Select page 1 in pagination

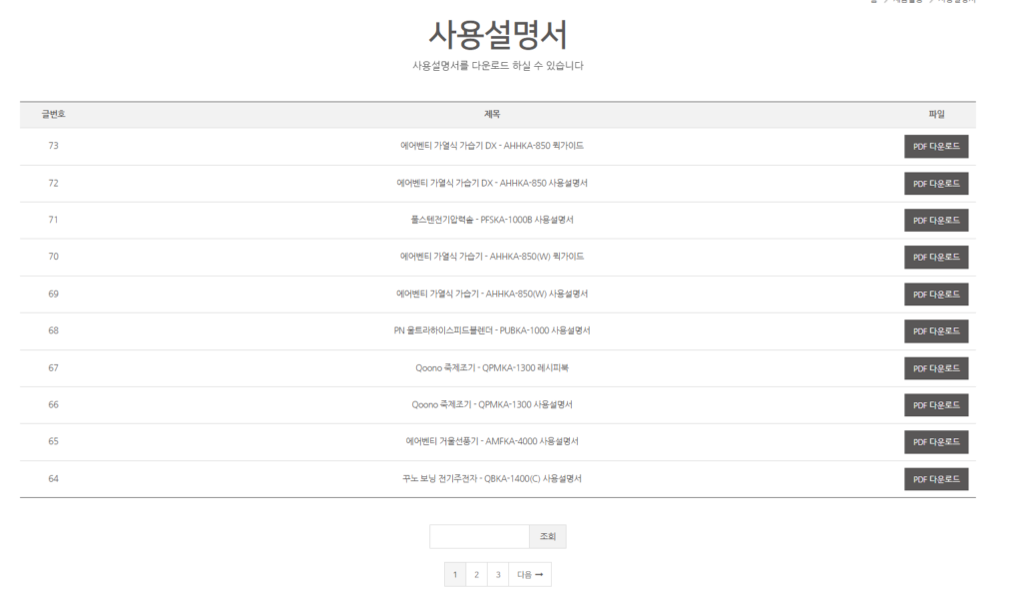point(455,575)
